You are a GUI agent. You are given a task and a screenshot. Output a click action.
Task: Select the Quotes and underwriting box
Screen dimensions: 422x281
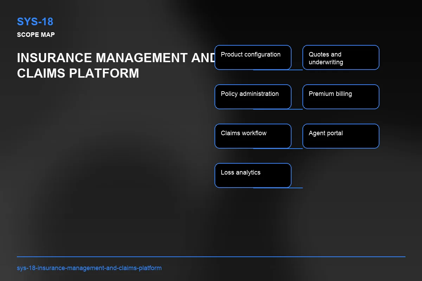341,57
